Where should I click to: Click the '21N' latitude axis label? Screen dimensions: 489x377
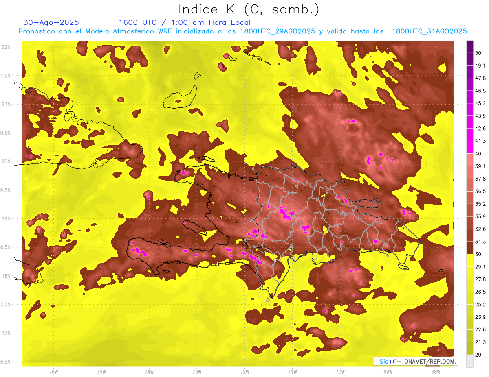tap(6, 104)
